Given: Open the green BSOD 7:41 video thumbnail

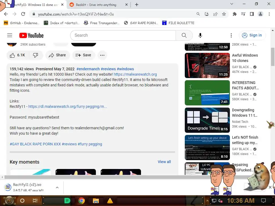Looking at the screenshot, I should coord(207,93).
